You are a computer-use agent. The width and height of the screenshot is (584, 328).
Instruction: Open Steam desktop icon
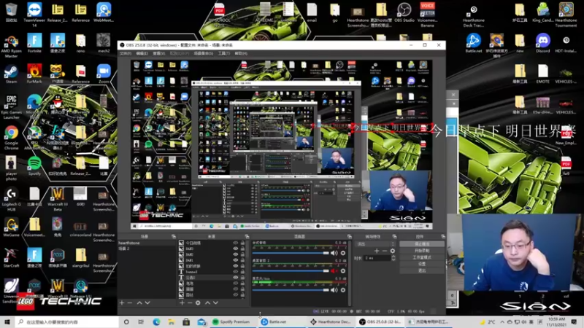pyautogui.click(x=11, y=74)
